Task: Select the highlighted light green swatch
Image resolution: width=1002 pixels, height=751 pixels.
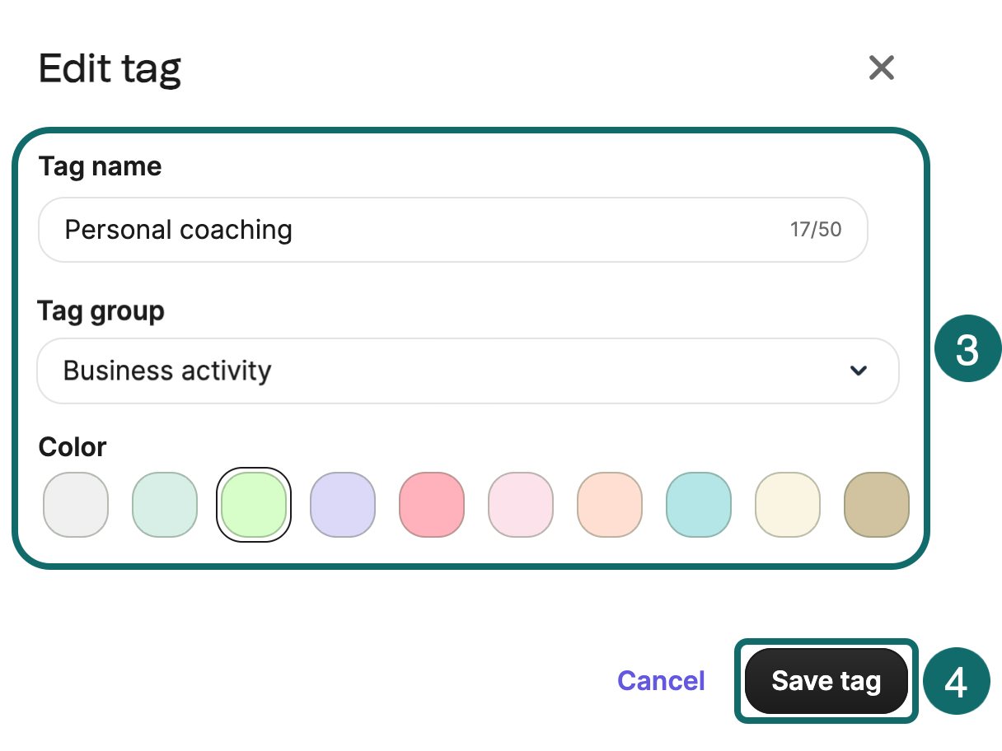Action: tap(254, 505)
